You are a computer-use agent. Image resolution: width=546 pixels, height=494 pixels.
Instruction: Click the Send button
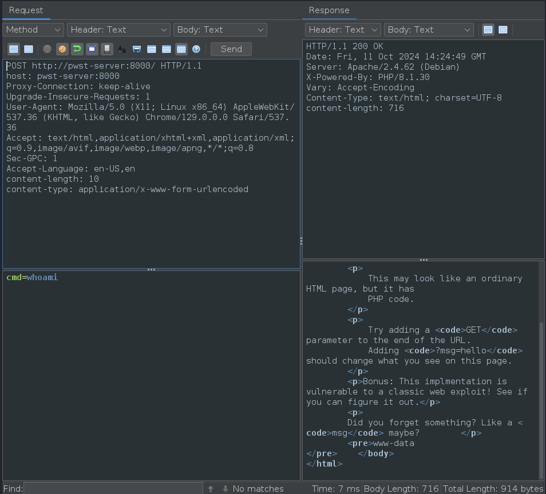(x=231, y=49)
